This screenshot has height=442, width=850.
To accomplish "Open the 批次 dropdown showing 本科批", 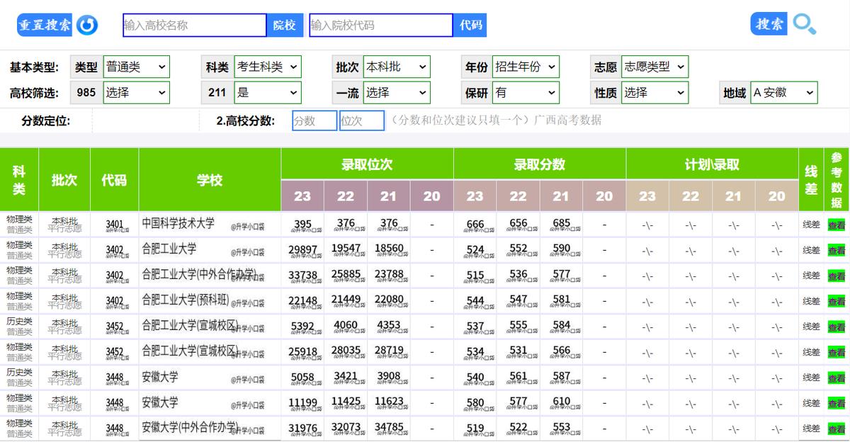I will click(x=398, y=67).
